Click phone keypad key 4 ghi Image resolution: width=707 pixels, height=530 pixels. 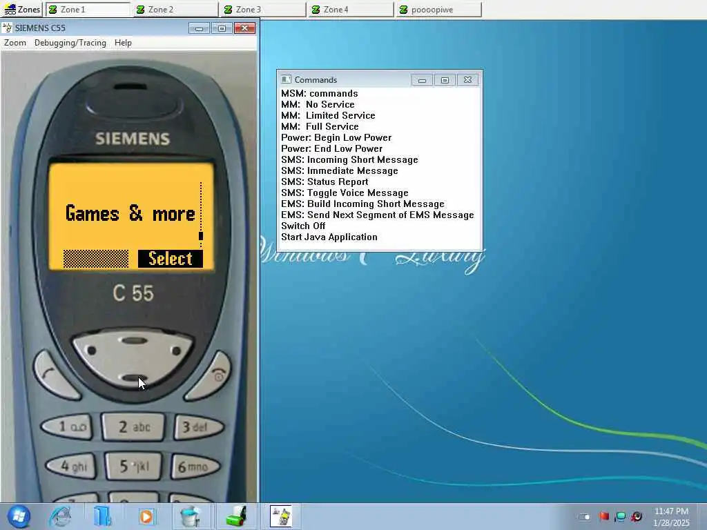[x=72, y=466]
